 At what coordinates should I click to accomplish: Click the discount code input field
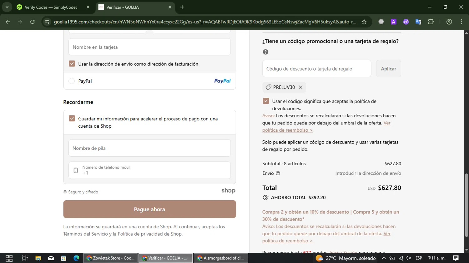tap(317, 69)
